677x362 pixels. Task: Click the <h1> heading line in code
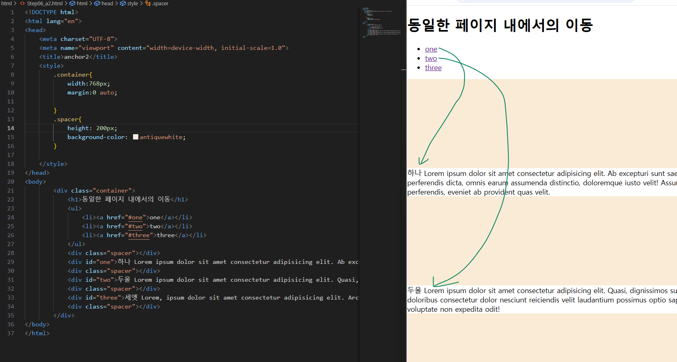(128, 199)
